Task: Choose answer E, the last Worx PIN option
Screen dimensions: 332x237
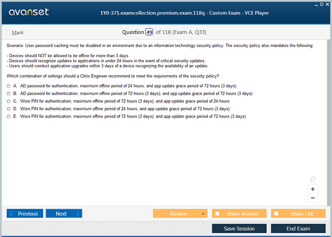Action: (x=9, y=116)
